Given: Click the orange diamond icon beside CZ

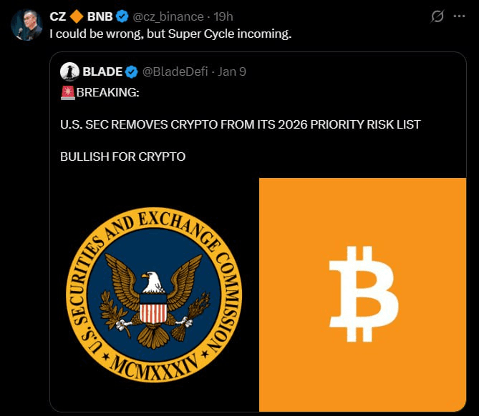Looking at the screenshot, I should point(77,16).
